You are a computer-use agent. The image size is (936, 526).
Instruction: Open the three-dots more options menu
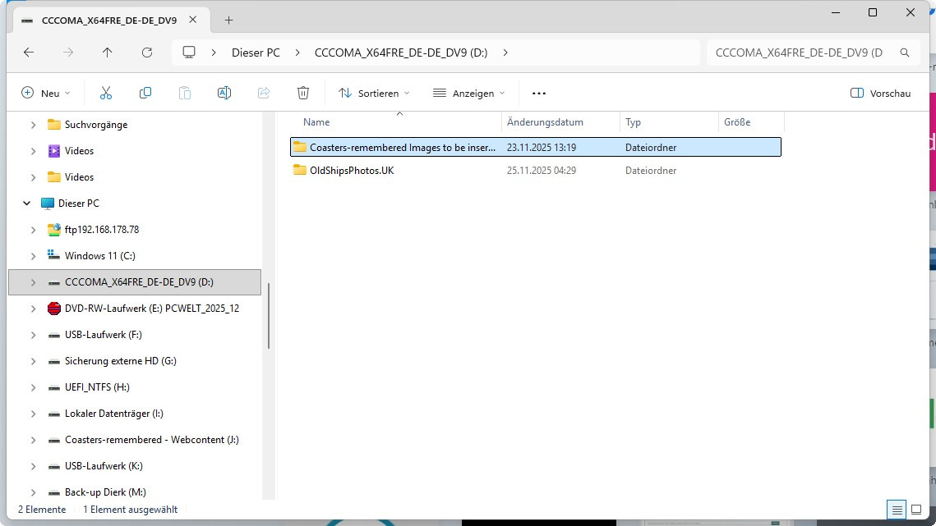(539, 93)
